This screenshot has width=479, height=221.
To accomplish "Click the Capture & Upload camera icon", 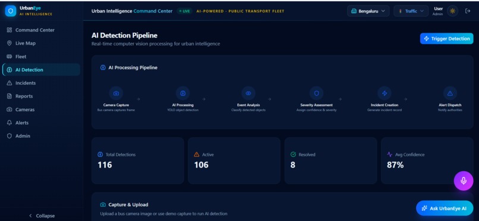I will point(103,205).
